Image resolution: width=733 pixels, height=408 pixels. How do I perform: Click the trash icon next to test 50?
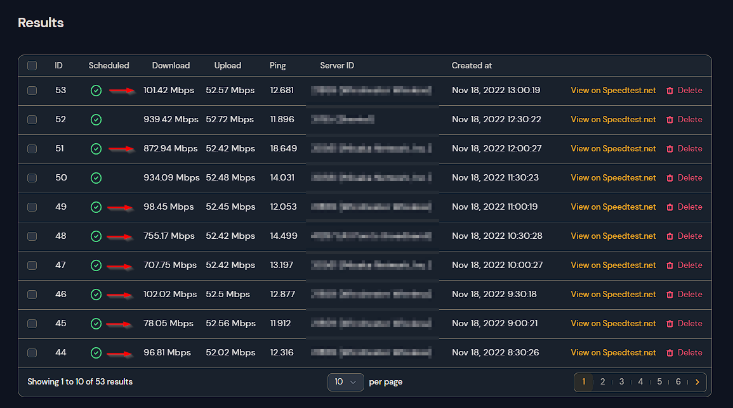[x=670, y=177]
